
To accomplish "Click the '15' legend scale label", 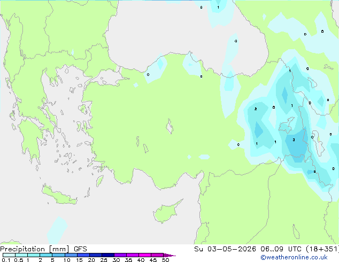I will (79, 260).
